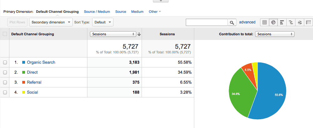Select Medium primary dimension
This screenshot has height=128, width=313.
coord(137,12)
